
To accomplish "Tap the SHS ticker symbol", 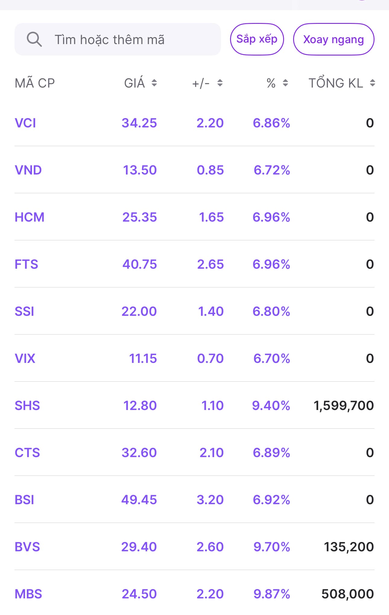I will tap(27, 406).
